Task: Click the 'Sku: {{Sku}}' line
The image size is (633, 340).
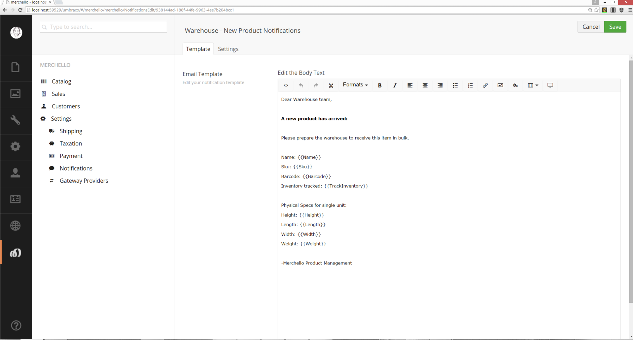Action: [297, 167]
